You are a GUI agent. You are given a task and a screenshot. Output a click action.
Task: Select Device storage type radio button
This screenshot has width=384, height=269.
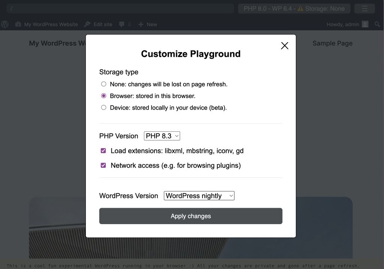point(104,108)
